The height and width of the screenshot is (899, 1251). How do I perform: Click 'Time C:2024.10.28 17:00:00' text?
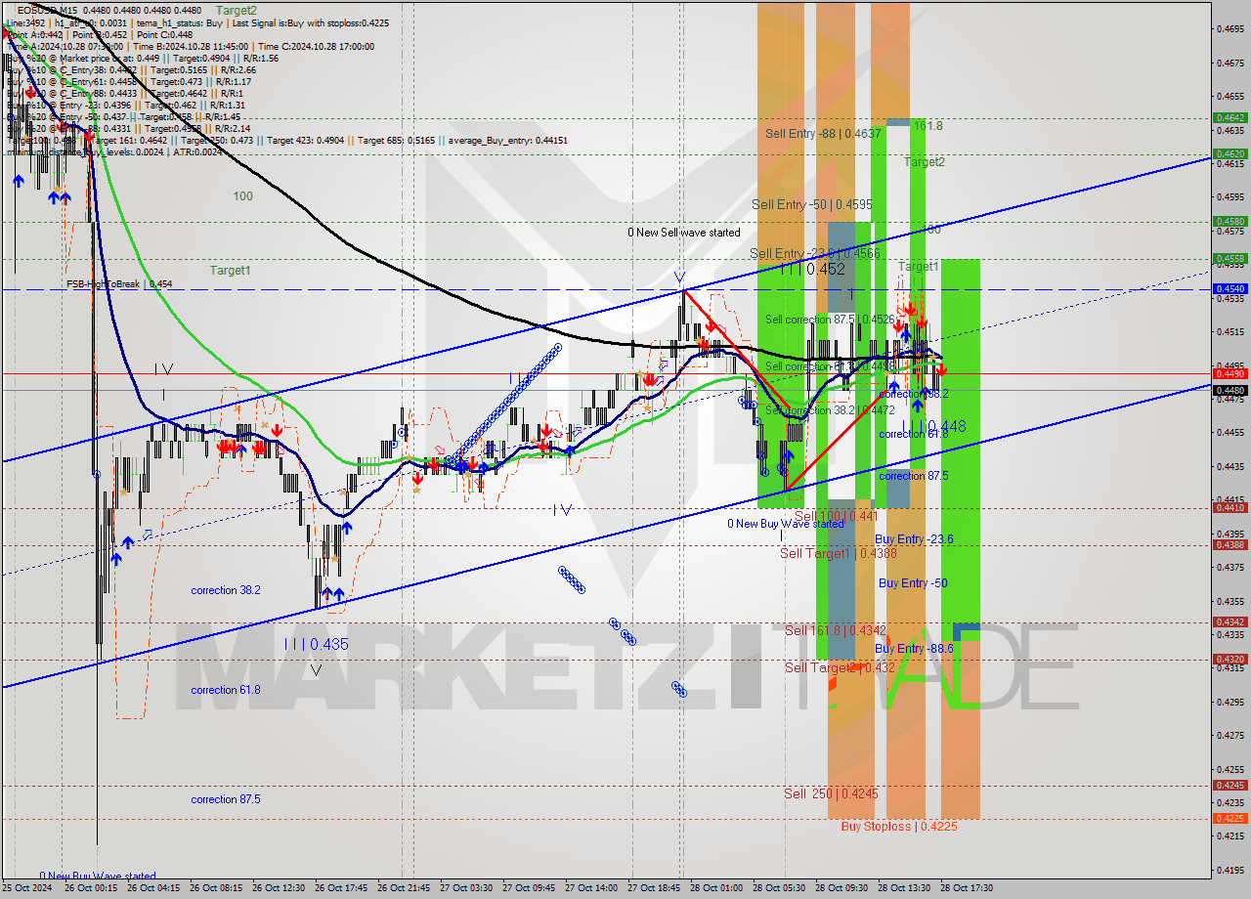[319, 46]
